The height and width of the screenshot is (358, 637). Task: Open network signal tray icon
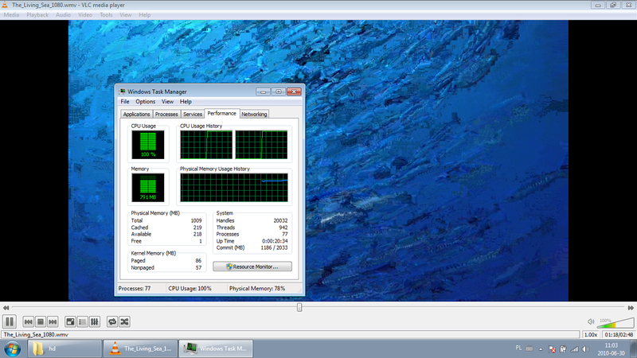574,349
